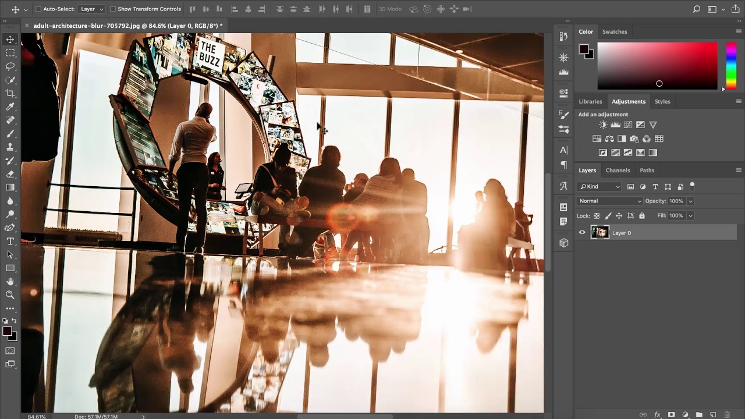Select the Pen tool
Viewport: 745px width, 419px height.
(10, 228)
